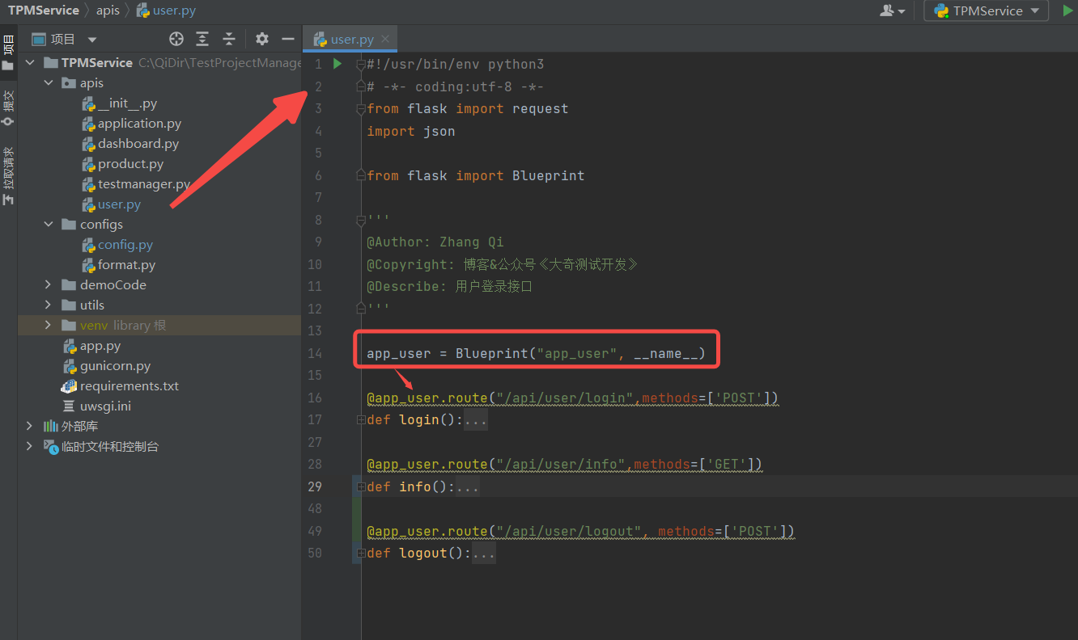Select application.py in the project tree

click(x=139, y=123)
